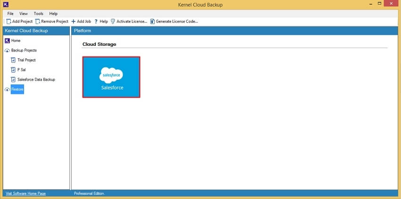Open the Tools menu

pyautogui.click(x=39, y=14)
